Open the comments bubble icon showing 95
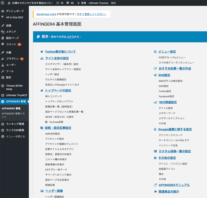Image resolution: width=207 pixels, height=198 pixels. (x=67, y=3)
